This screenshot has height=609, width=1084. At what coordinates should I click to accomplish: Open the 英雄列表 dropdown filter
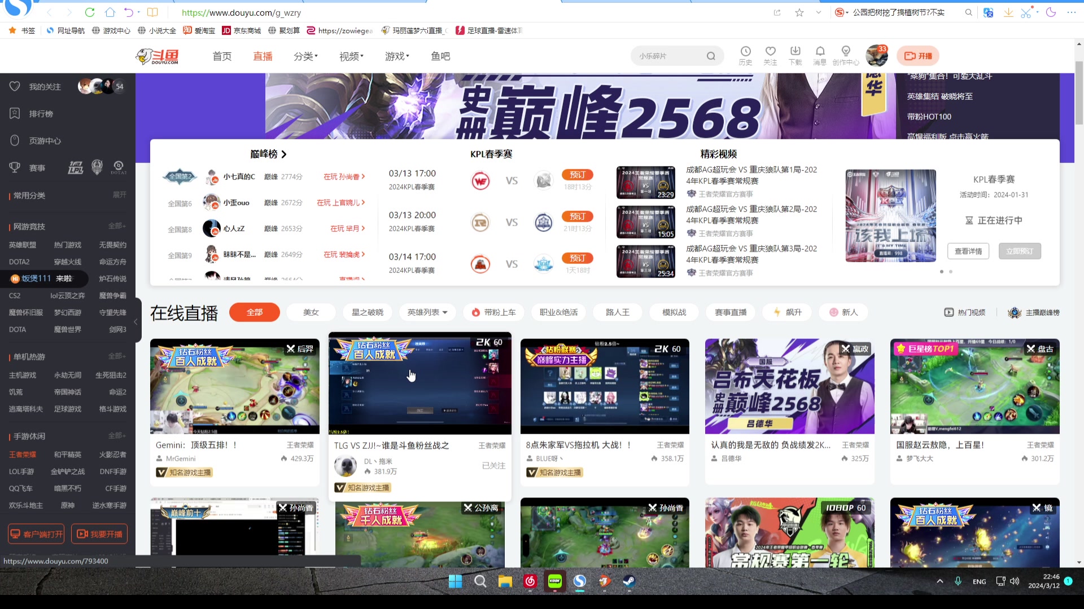[x=427, y=312]
